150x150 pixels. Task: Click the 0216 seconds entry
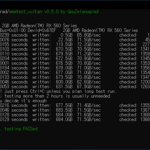coord(14,105)
